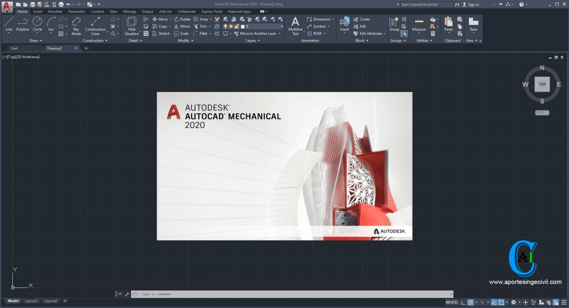
Task: Expand the Draw panel
Action: [36, 40]
